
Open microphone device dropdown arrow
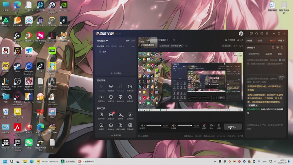coord(144,126)
